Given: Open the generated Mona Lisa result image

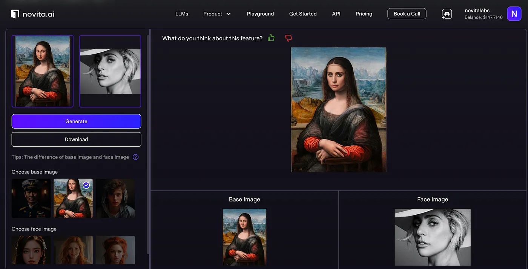Looking at the screenshot, I should (x=339, y=110).
